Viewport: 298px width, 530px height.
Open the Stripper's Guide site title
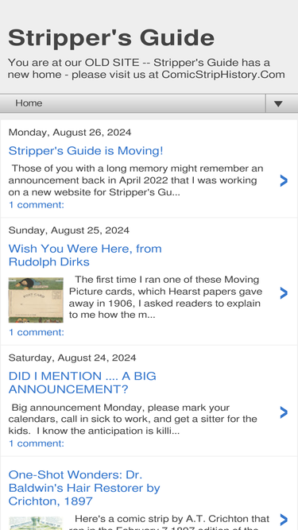[111, 38]
